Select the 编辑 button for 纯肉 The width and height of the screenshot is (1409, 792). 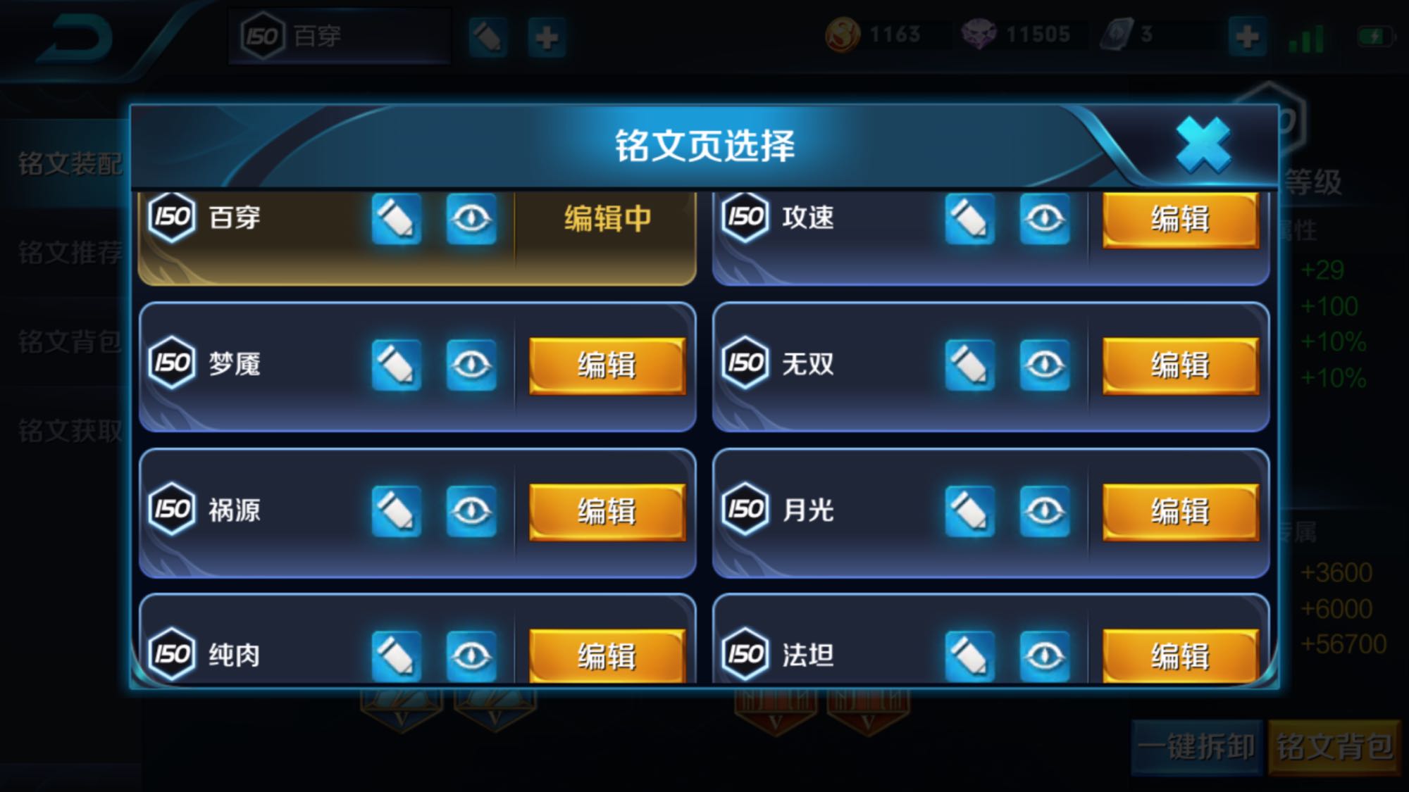pos(607,656)
